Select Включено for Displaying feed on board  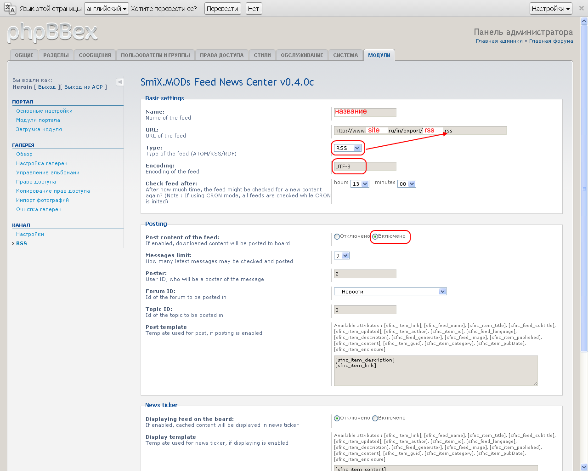[x=375, y=418]
